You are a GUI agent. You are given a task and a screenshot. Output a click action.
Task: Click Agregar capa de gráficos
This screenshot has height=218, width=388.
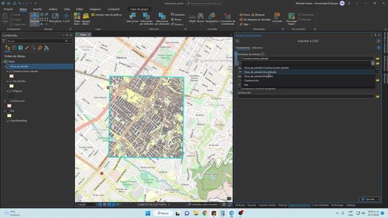(x=107, y=15)
